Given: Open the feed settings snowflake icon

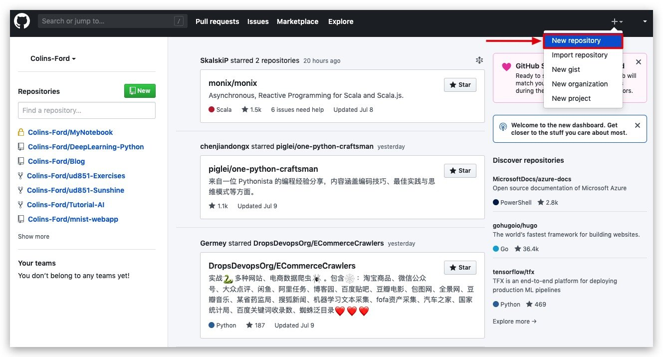Looking at the screenshot, I should [x=479, y=60].
